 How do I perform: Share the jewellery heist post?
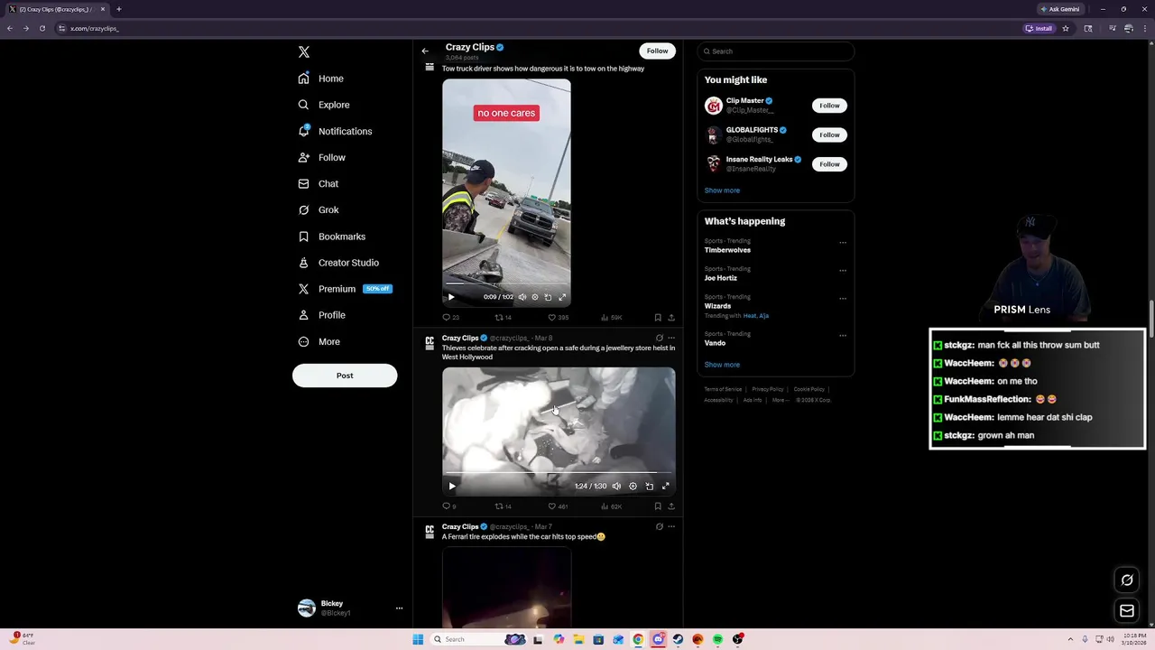671,506
